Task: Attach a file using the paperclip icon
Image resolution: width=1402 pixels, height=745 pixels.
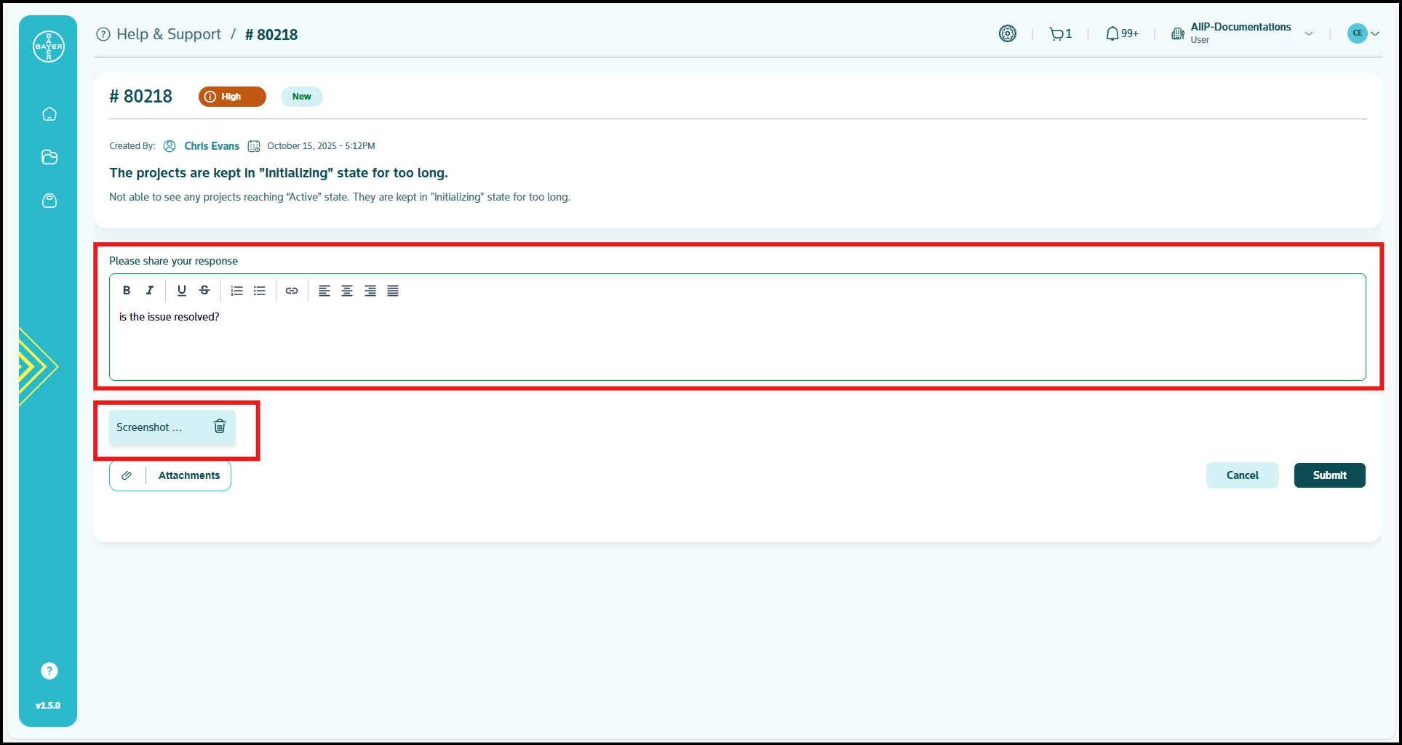Action: (127, 475)
